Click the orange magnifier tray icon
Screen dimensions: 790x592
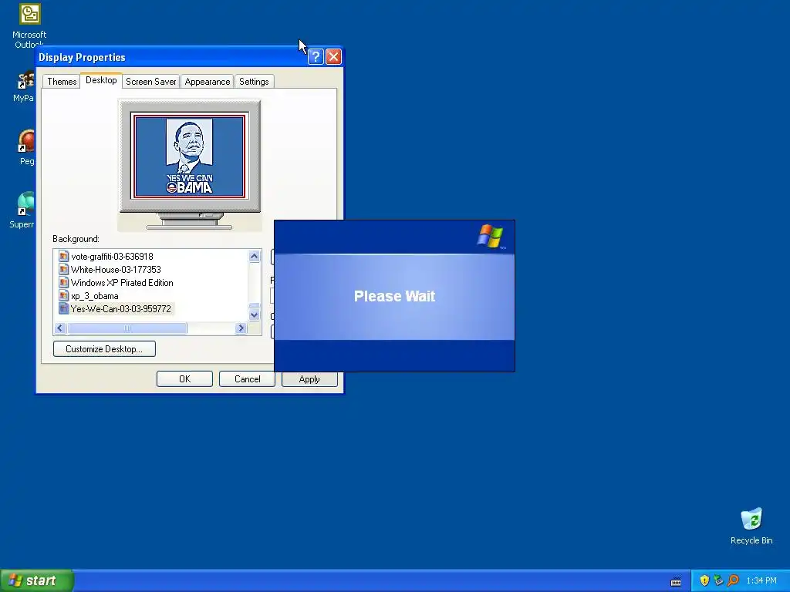pos(733,580)
